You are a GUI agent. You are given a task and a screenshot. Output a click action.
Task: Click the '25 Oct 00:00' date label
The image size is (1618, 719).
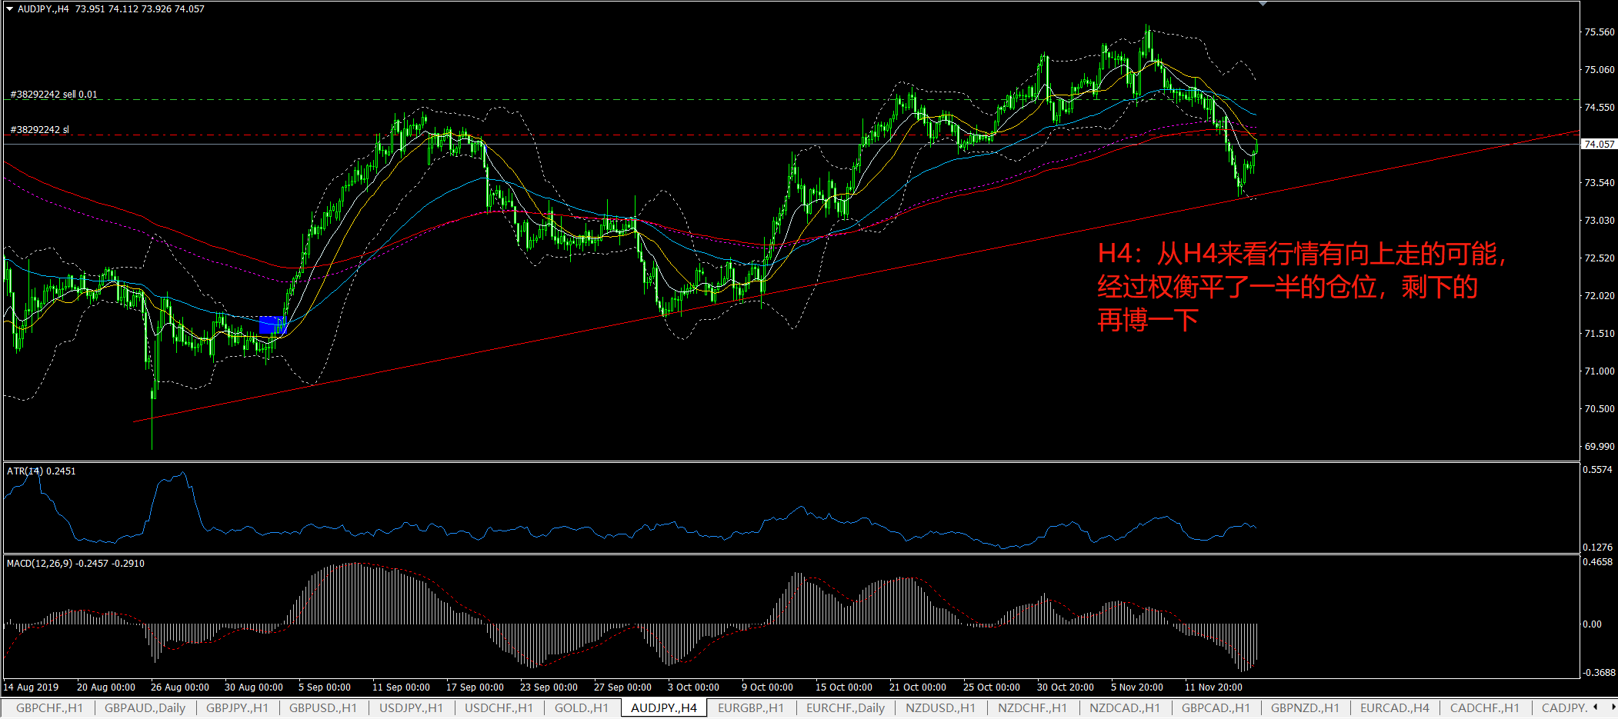pyautogui.click(x=992, y=687)
